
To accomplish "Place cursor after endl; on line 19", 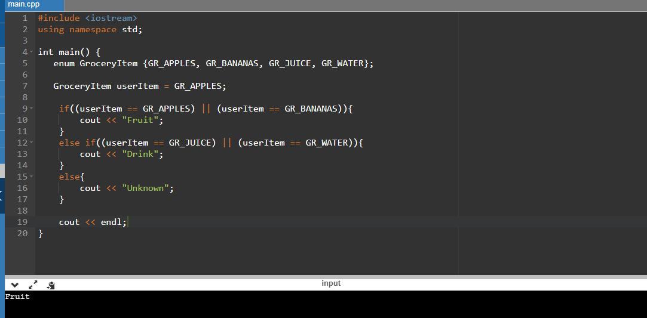I will point(127,222).
